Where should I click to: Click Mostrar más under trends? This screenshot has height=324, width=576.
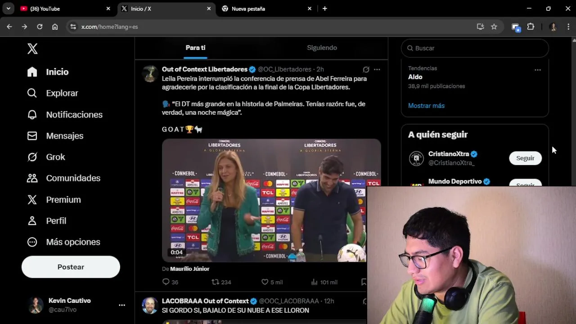pos(426,106)
